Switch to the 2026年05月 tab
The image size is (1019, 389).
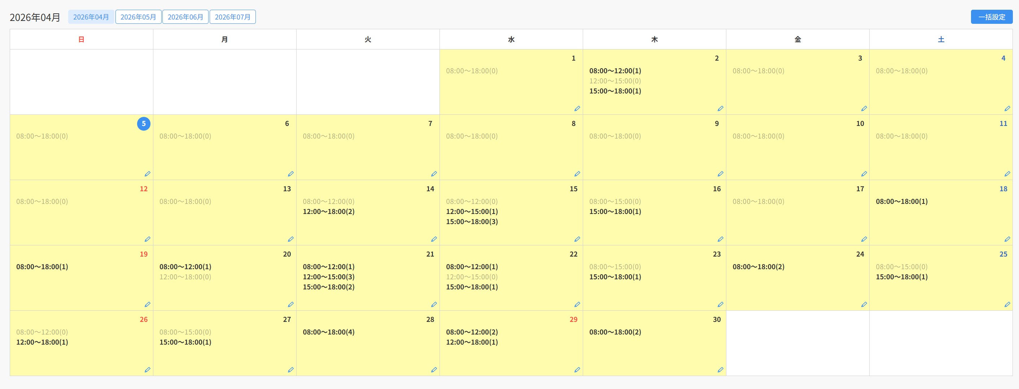(138, 17)
